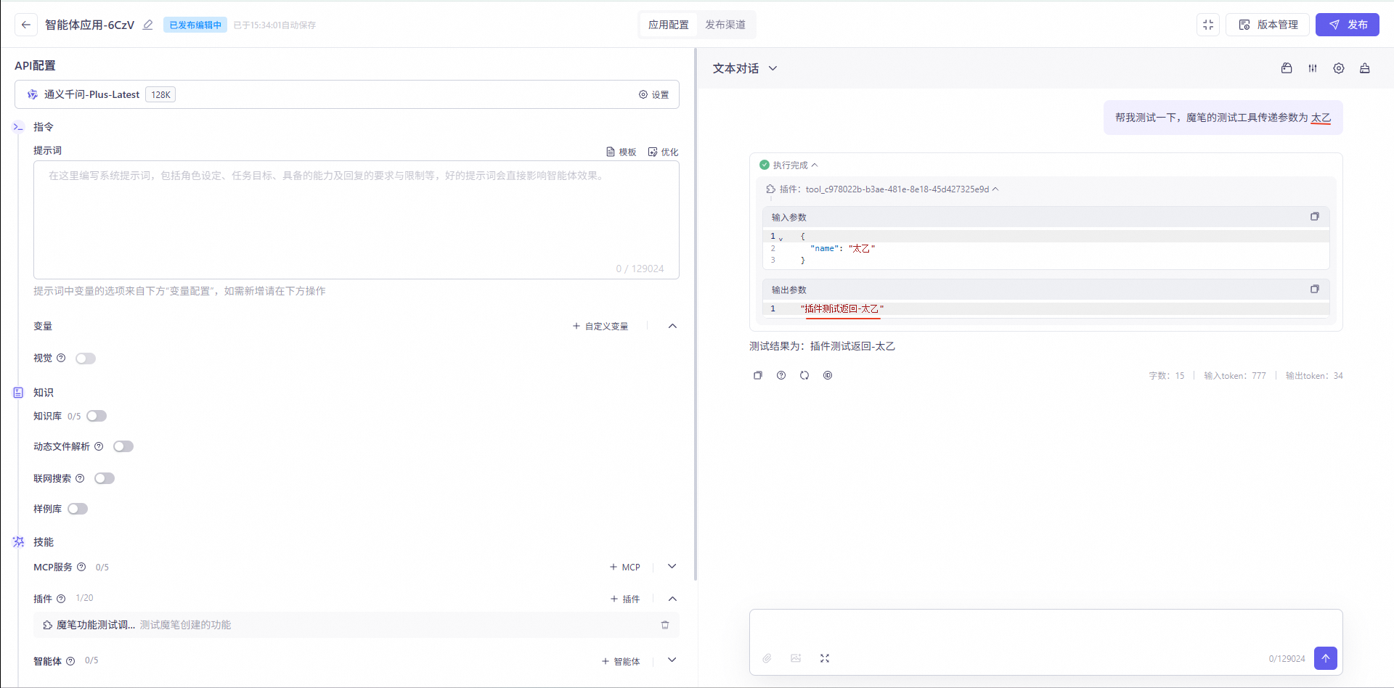Click the 128K context label
1394x688 pixels.
coord(160,94)
